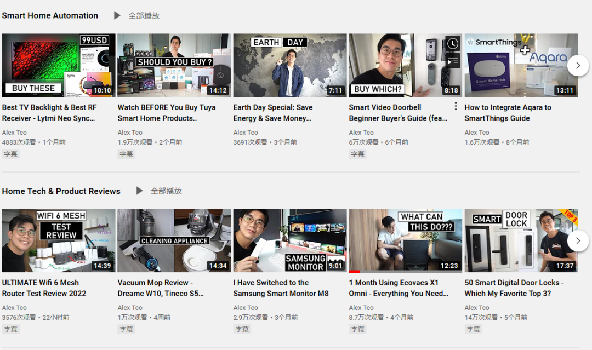
Task: Open Smart Door Lock thumbnail
Action: 521,240
